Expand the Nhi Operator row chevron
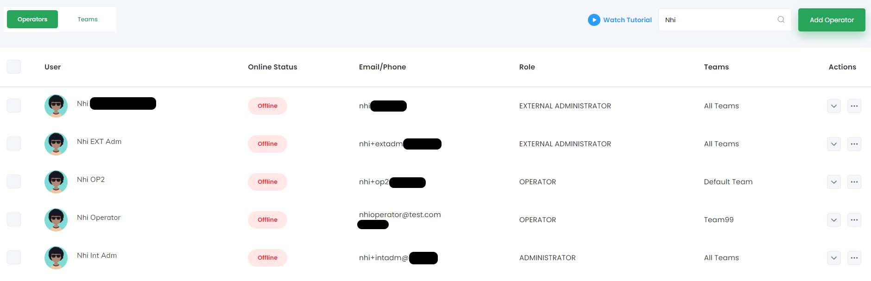 833,220
